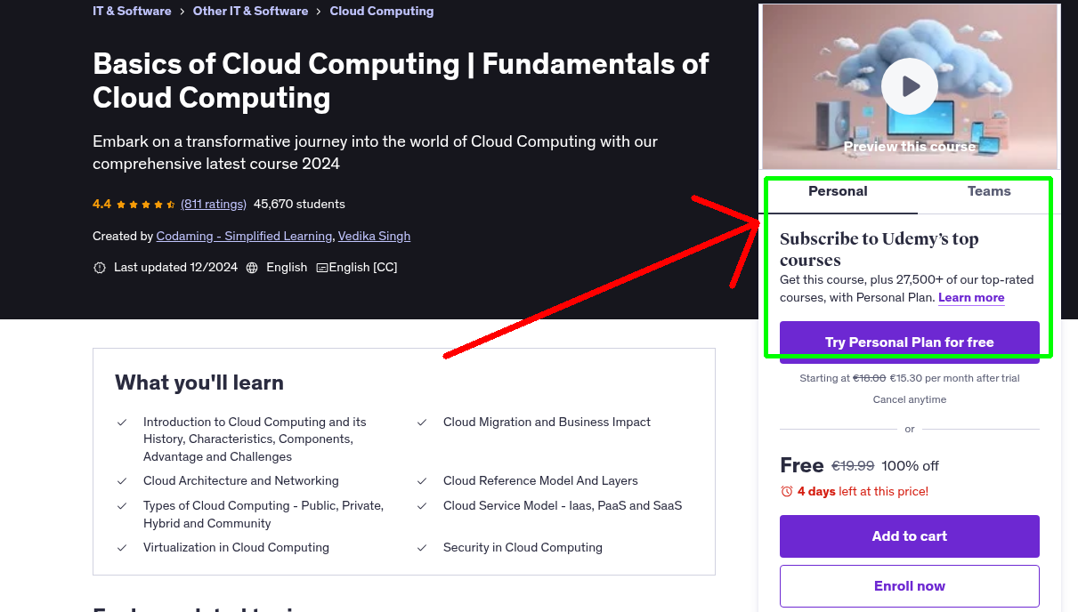Switch to the Teams tab
This screenshot has width=1078, height=612.
pyautogui.click(x=989, y=191)
